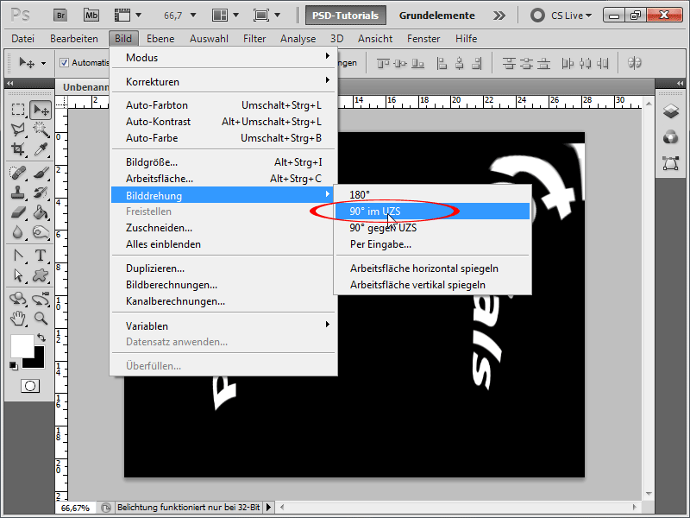
Task: Select the Sponge/Dodge tool
Action: click(x=41, y=232)
